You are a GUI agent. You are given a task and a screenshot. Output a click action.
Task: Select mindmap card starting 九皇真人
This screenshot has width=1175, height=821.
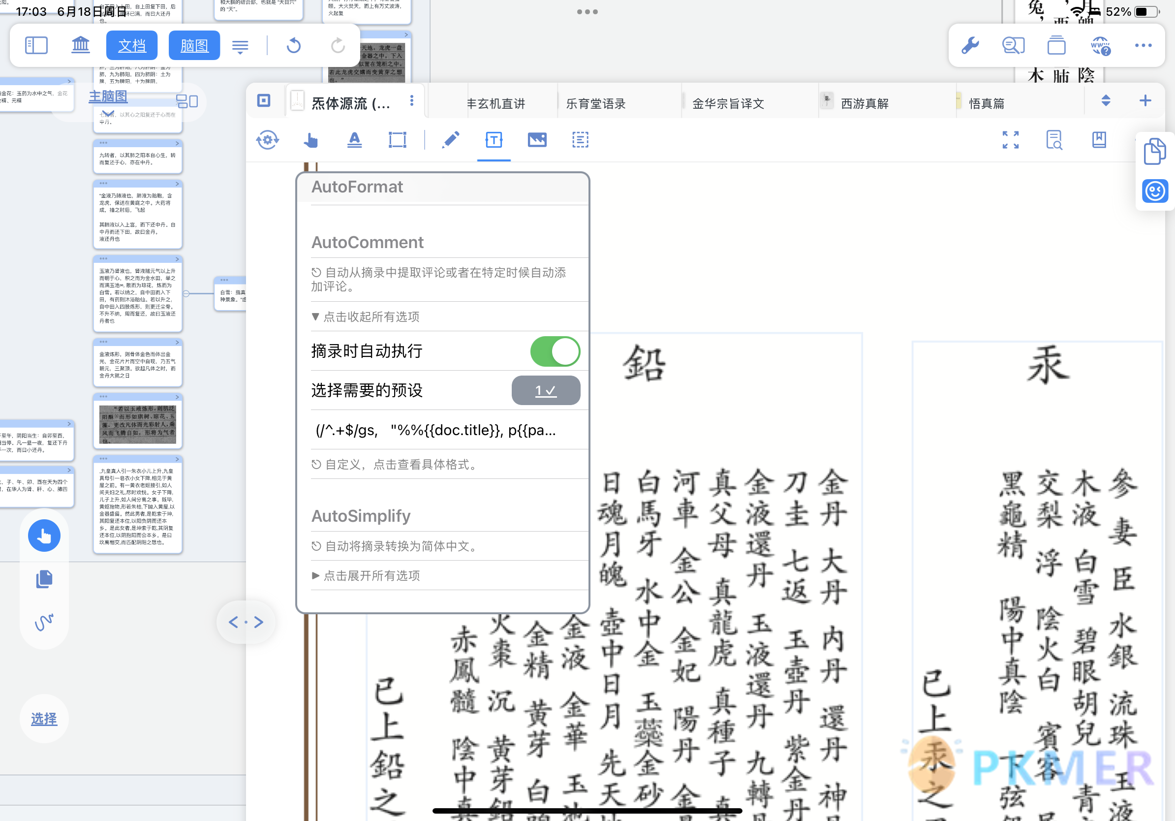coord(138,505)
